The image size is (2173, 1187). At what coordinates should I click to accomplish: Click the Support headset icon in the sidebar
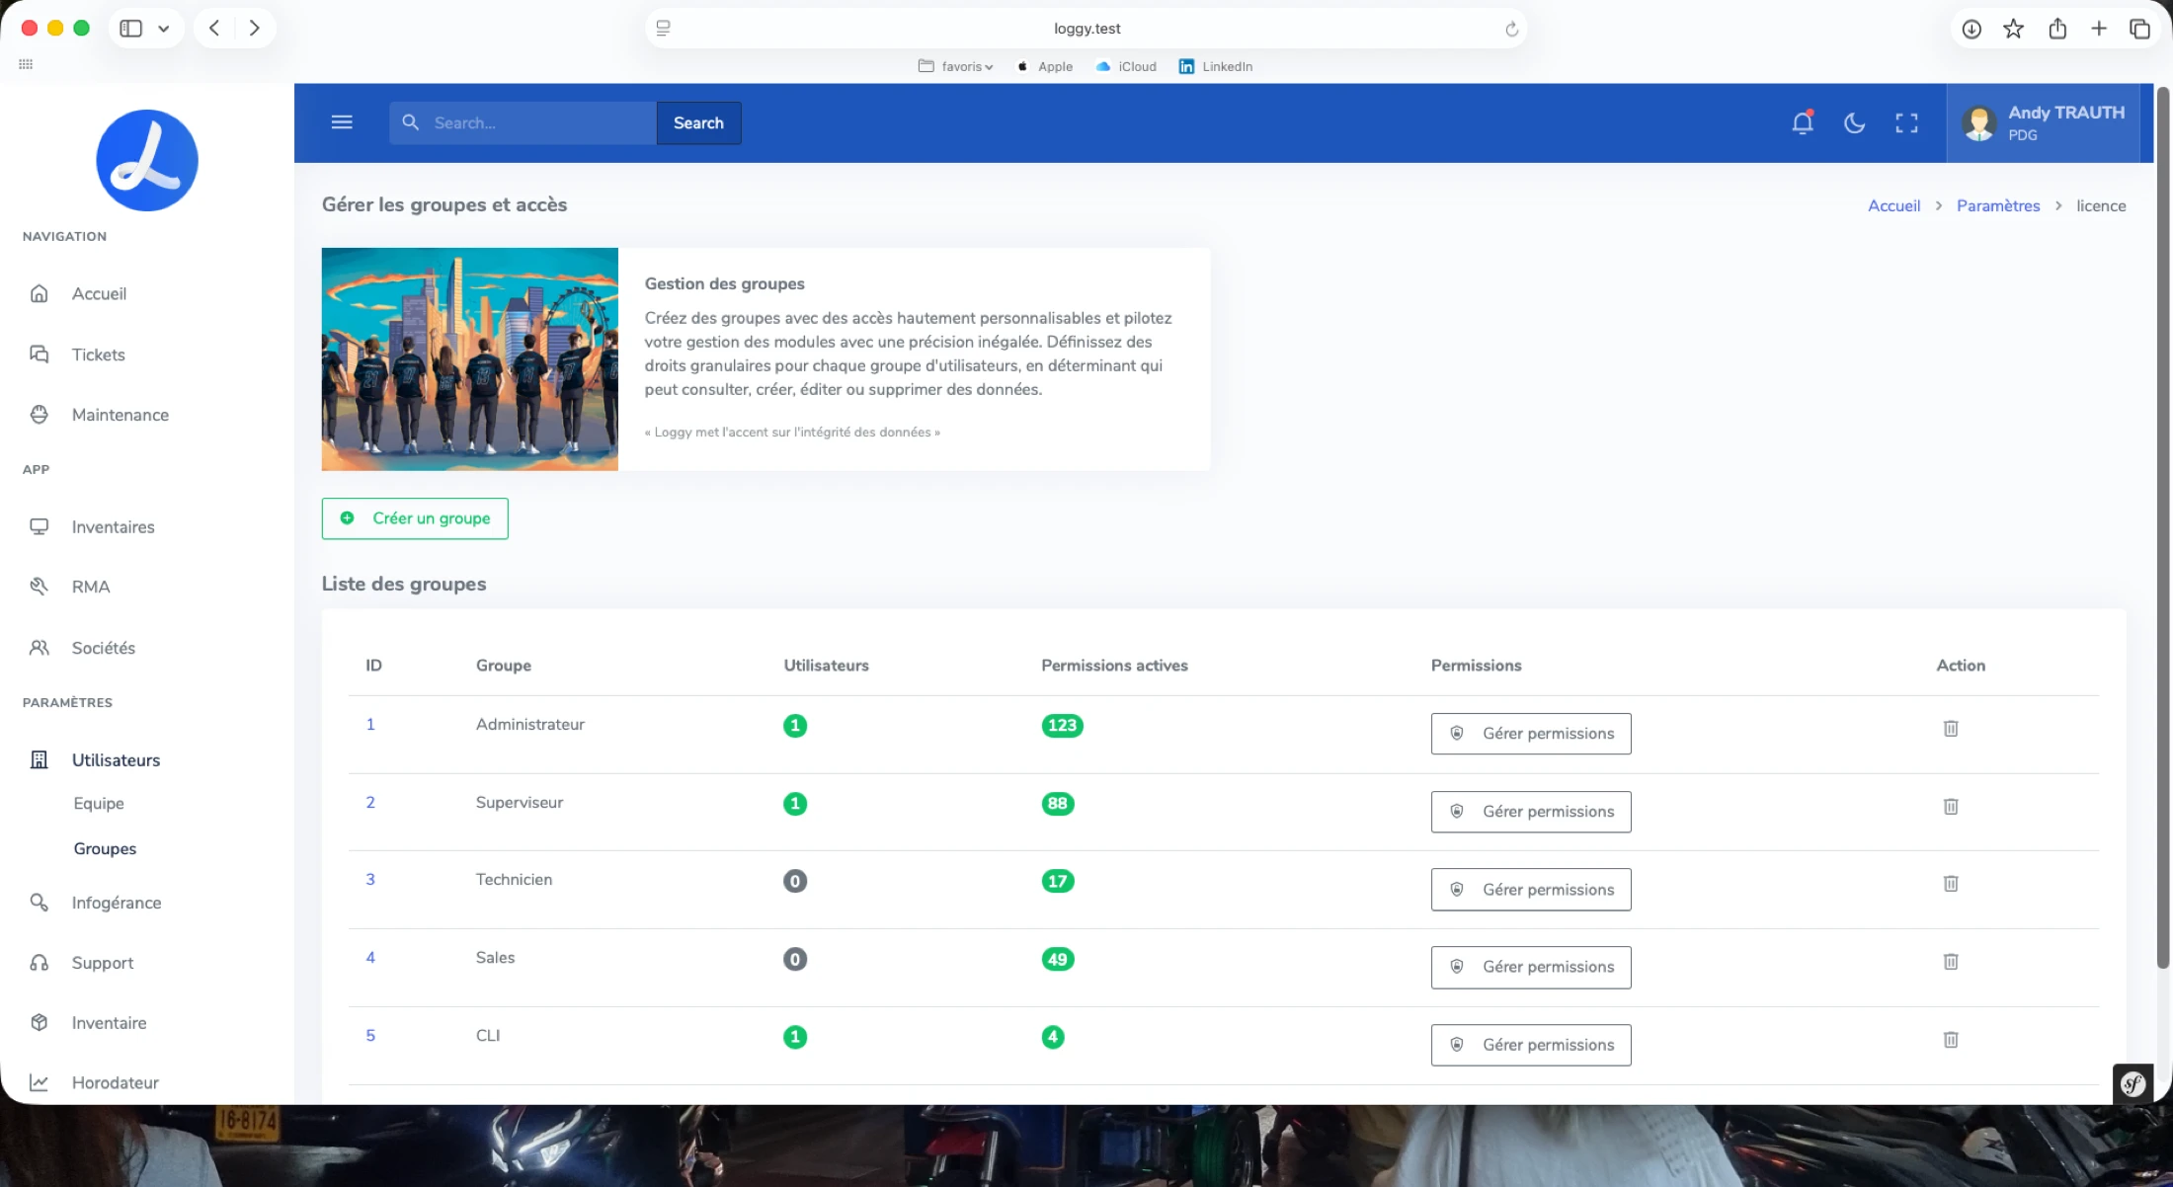point(39,963)
